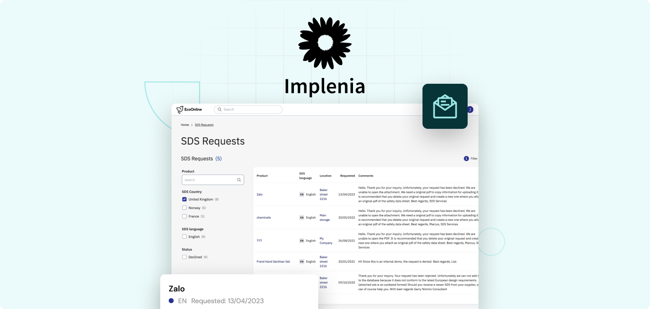Click the Home breadcrumb item
The width and height of the screenshot is (650, 309).
tap(185, 125)
